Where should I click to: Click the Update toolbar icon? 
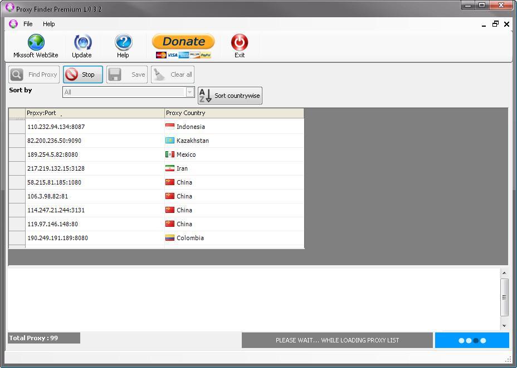[82, 43]
